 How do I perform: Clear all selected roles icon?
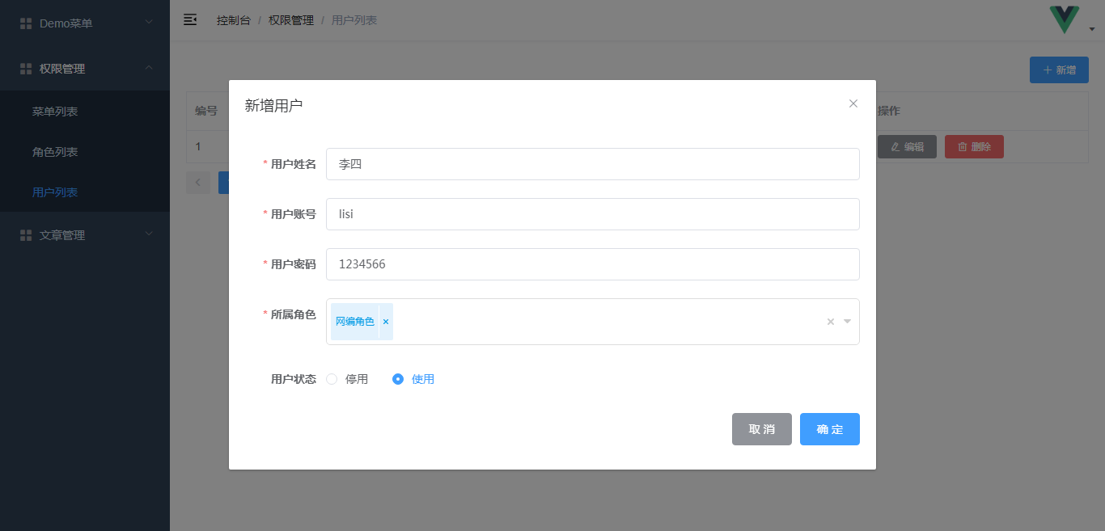pyautogui.click(x=830, y=322)
